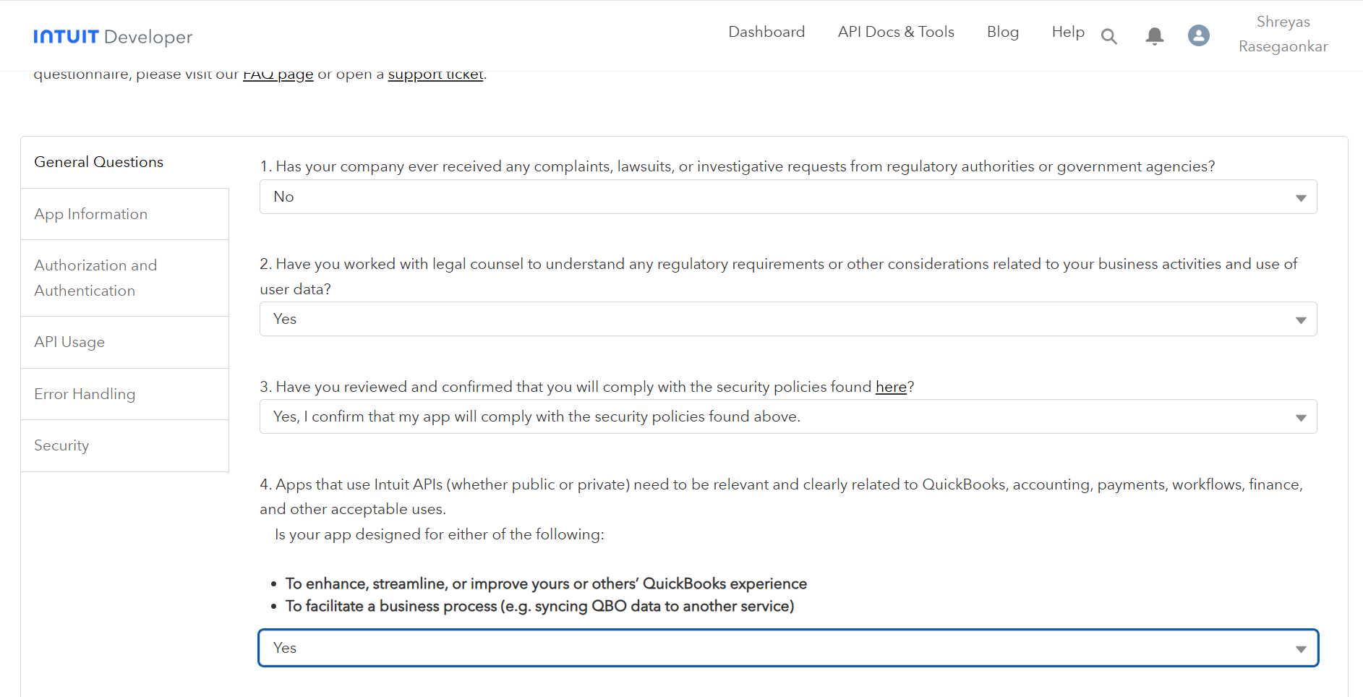Open the support ticket link
Viewport: 1363px width, 697px height.
tap(435, 75)
